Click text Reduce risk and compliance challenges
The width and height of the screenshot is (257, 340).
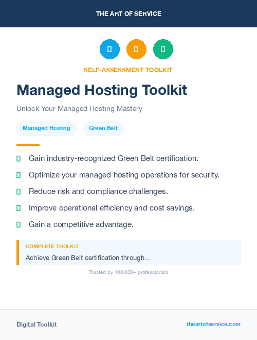point(98,191)
